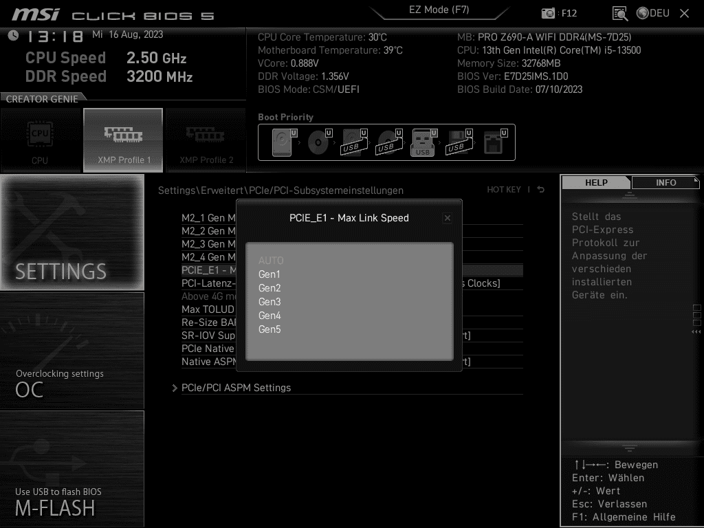Image resolution: width=704 pixels, height=528 pixels.
Task: Click the time display 13:18
Action: (55, 36)
